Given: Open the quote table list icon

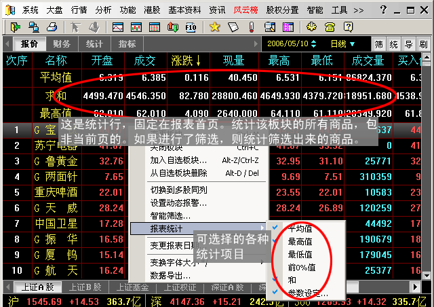Looking at the screenshot, I should [155, 27].
